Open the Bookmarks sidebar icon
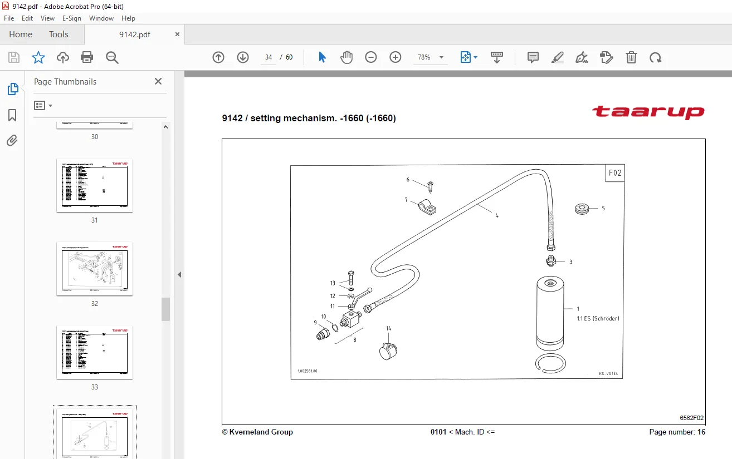The height and width of the screenshot is (459, 732). point(12,115)
